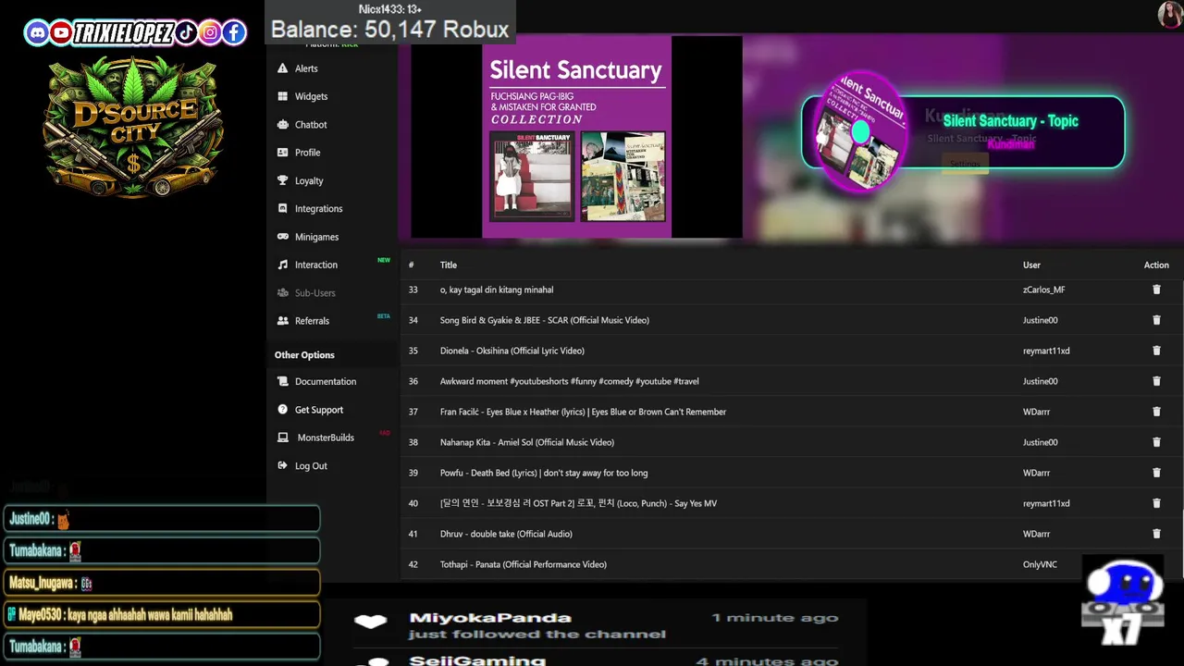Click WDarrr on the Death Bed row
Viewport: 1184px width, 666px height.
1036,473
